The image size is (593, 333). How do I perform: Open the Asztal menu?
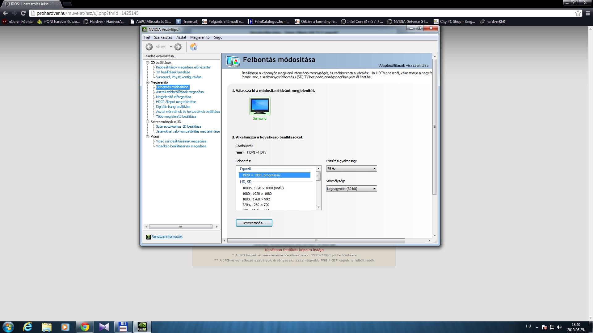coord(181,37)
